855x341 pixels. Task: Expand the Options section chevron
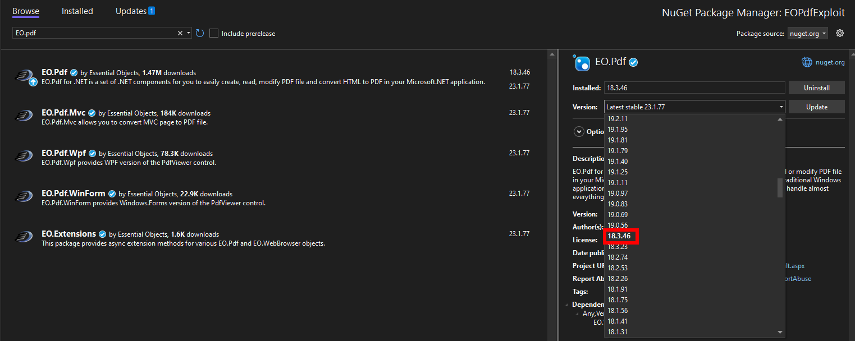(579, 131)
